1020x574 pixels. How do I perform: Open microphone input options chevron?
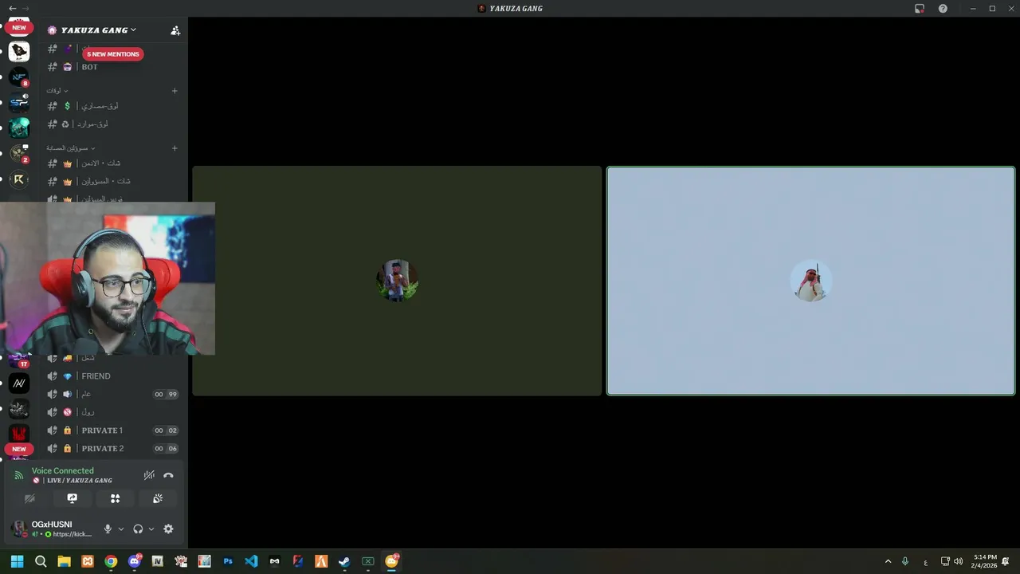121,529
